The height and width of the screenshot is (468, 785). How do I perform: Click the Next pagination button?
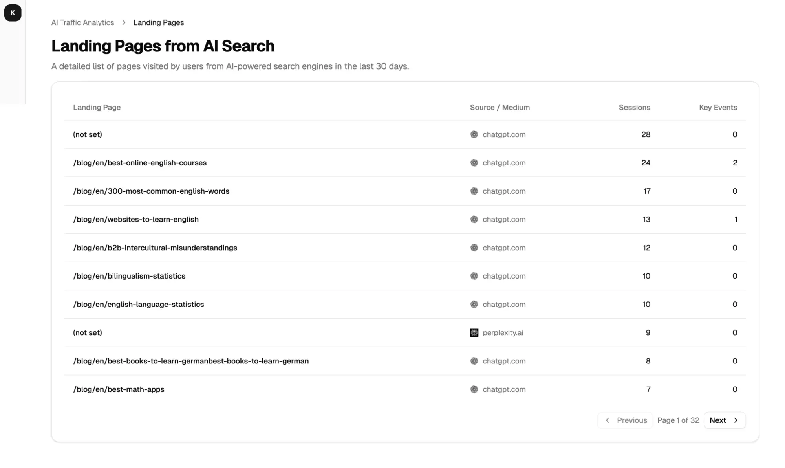coord(725,420)
